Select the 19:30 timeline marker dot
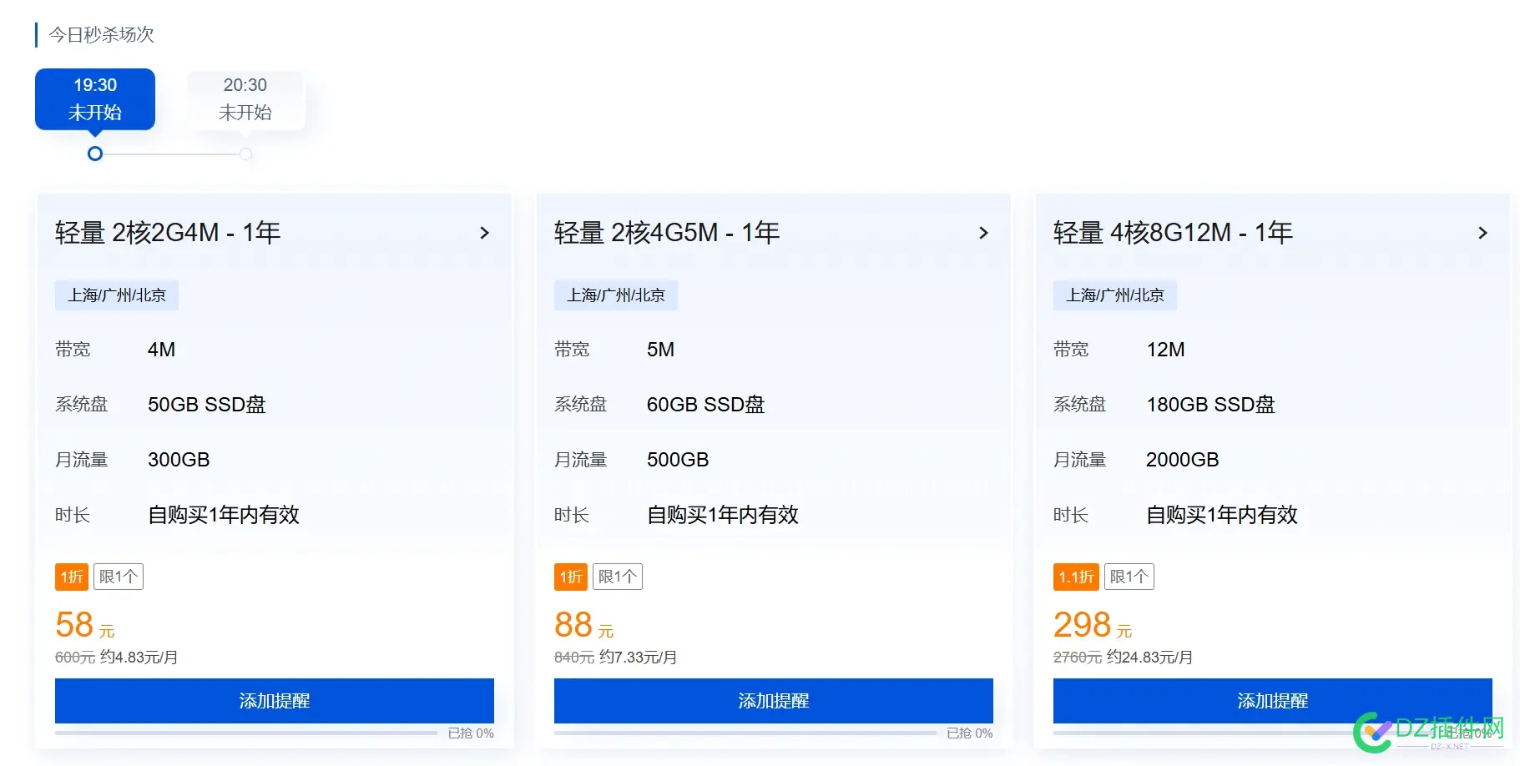Screen dimensions: 1520x766 click(x=94, y=154)
